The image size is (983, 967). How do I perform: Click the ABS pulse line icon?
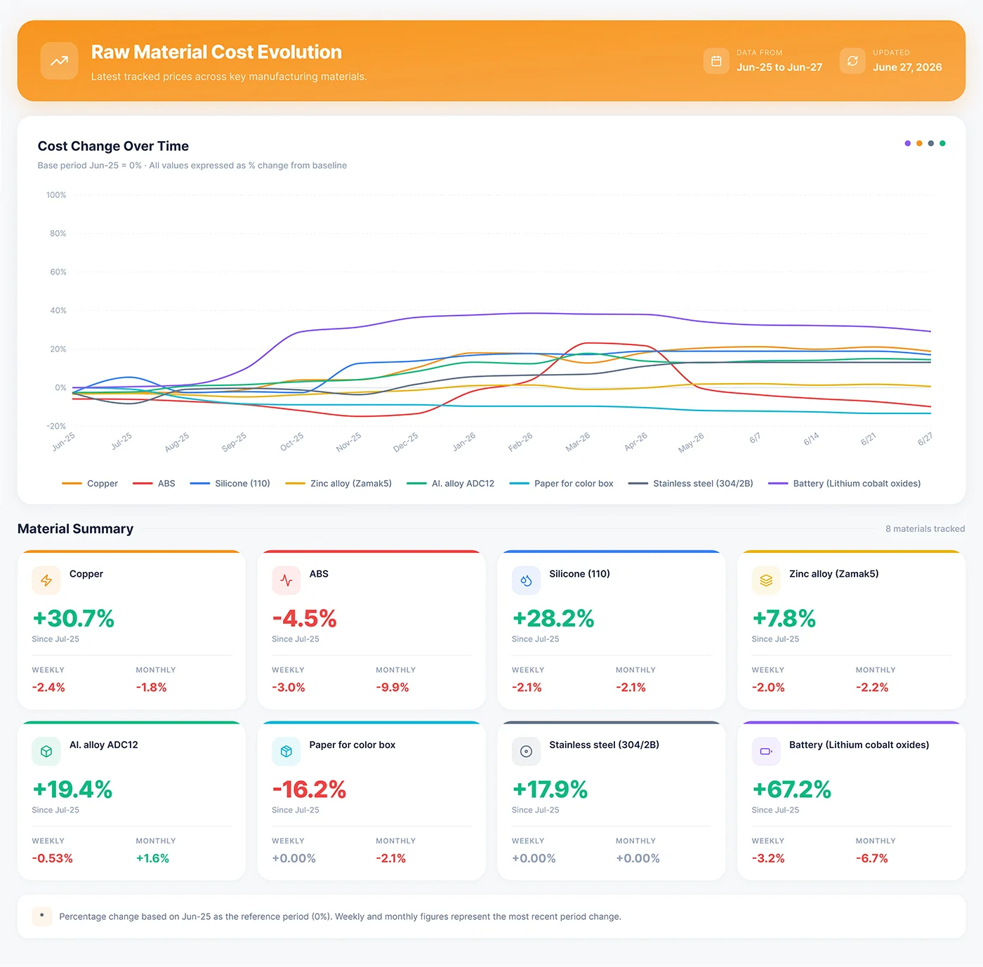point(286,580)
